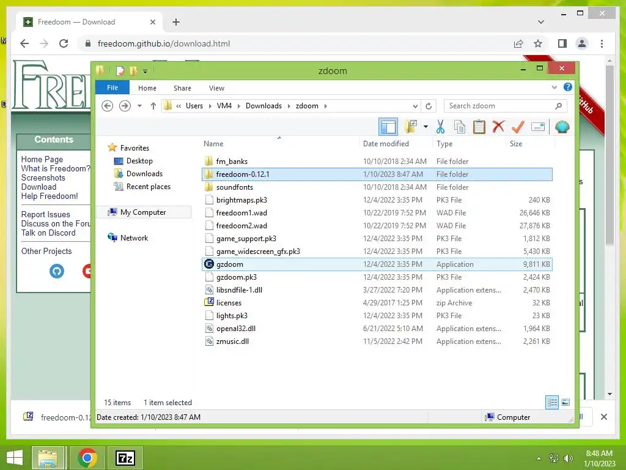
Task: Select brightmaps.pk3 file
Action: pos(241,200)
